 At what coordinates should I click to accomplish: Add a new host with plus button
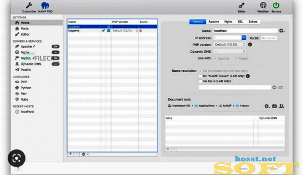coord(71,154)
